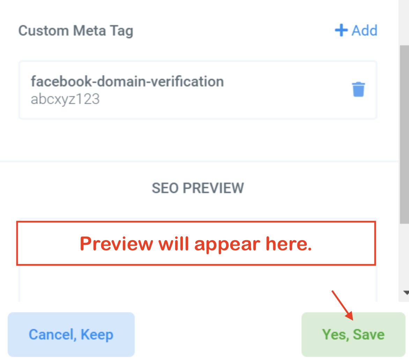The image size is (409, 359).
Task: Click the Add link text
Action: [x=365, y=30]
